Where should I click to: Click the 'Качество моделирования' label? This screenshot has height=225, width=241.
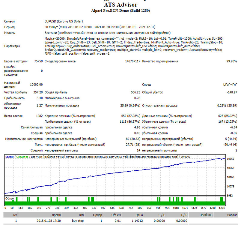(x=160, y=61)
